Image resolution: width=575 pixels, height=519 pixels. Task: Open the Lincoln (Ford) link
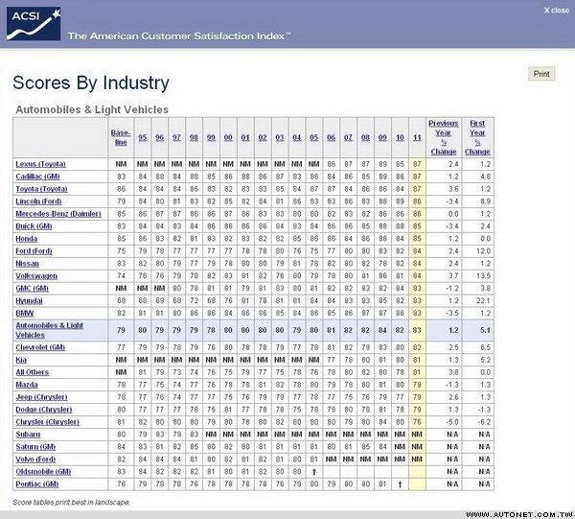(38, 201)
